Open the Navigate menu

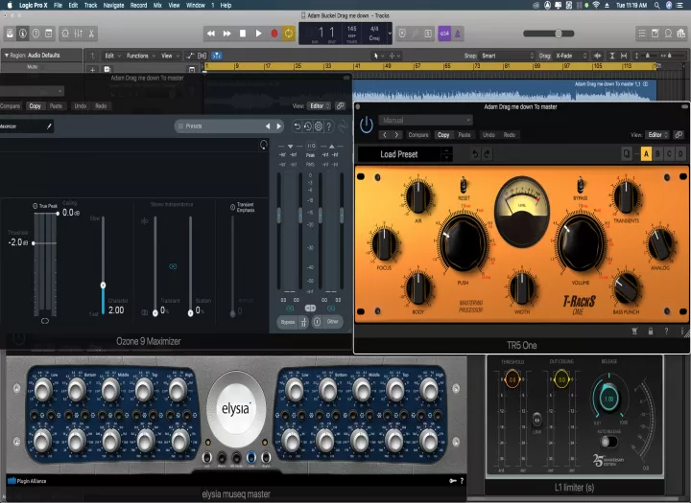[113, 6]
